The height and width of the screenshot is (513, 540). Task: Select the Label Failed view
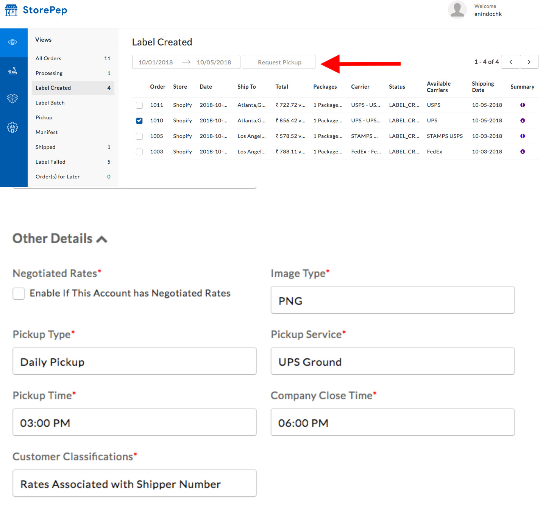pyautogui.click(x=73, y=162)
